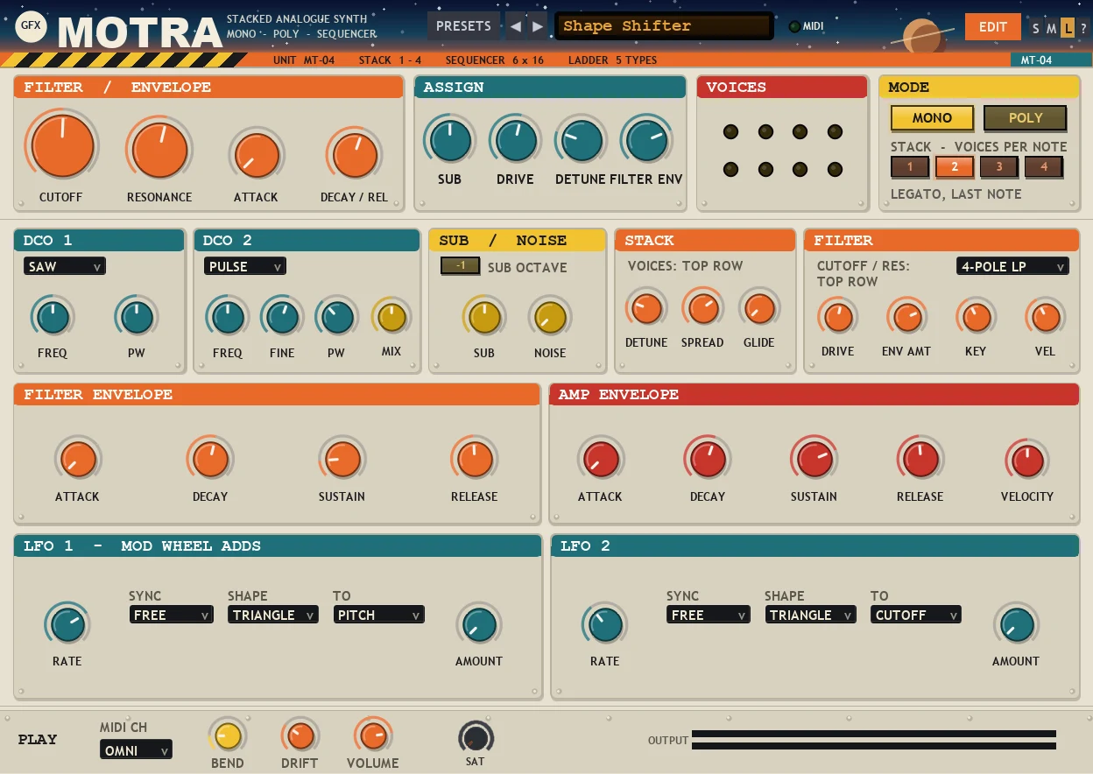Screen dimensions: 1093x774
Task: Click the DECAY / REL knob
Action: [355, 156]
